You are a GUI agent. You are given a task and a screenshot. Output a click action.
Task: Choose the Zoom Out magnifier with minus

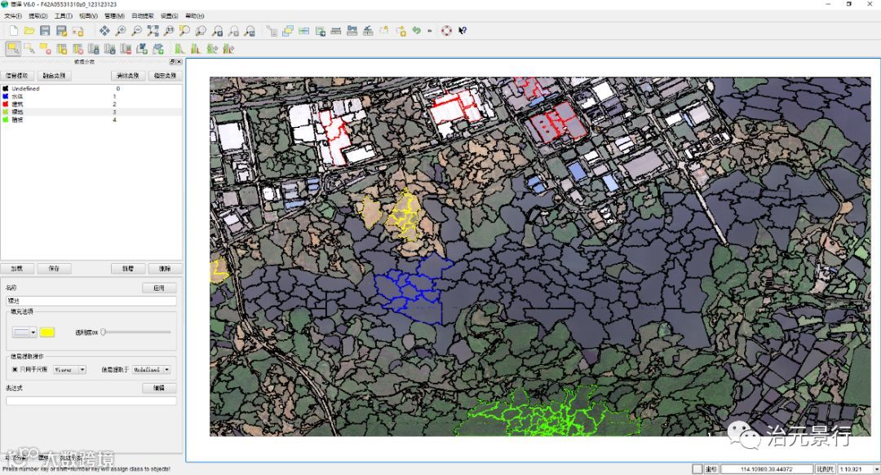click(x=136, y=31)
